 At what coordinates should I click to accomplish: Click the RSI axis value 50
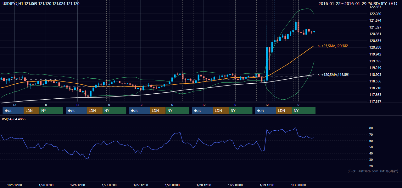371,147
